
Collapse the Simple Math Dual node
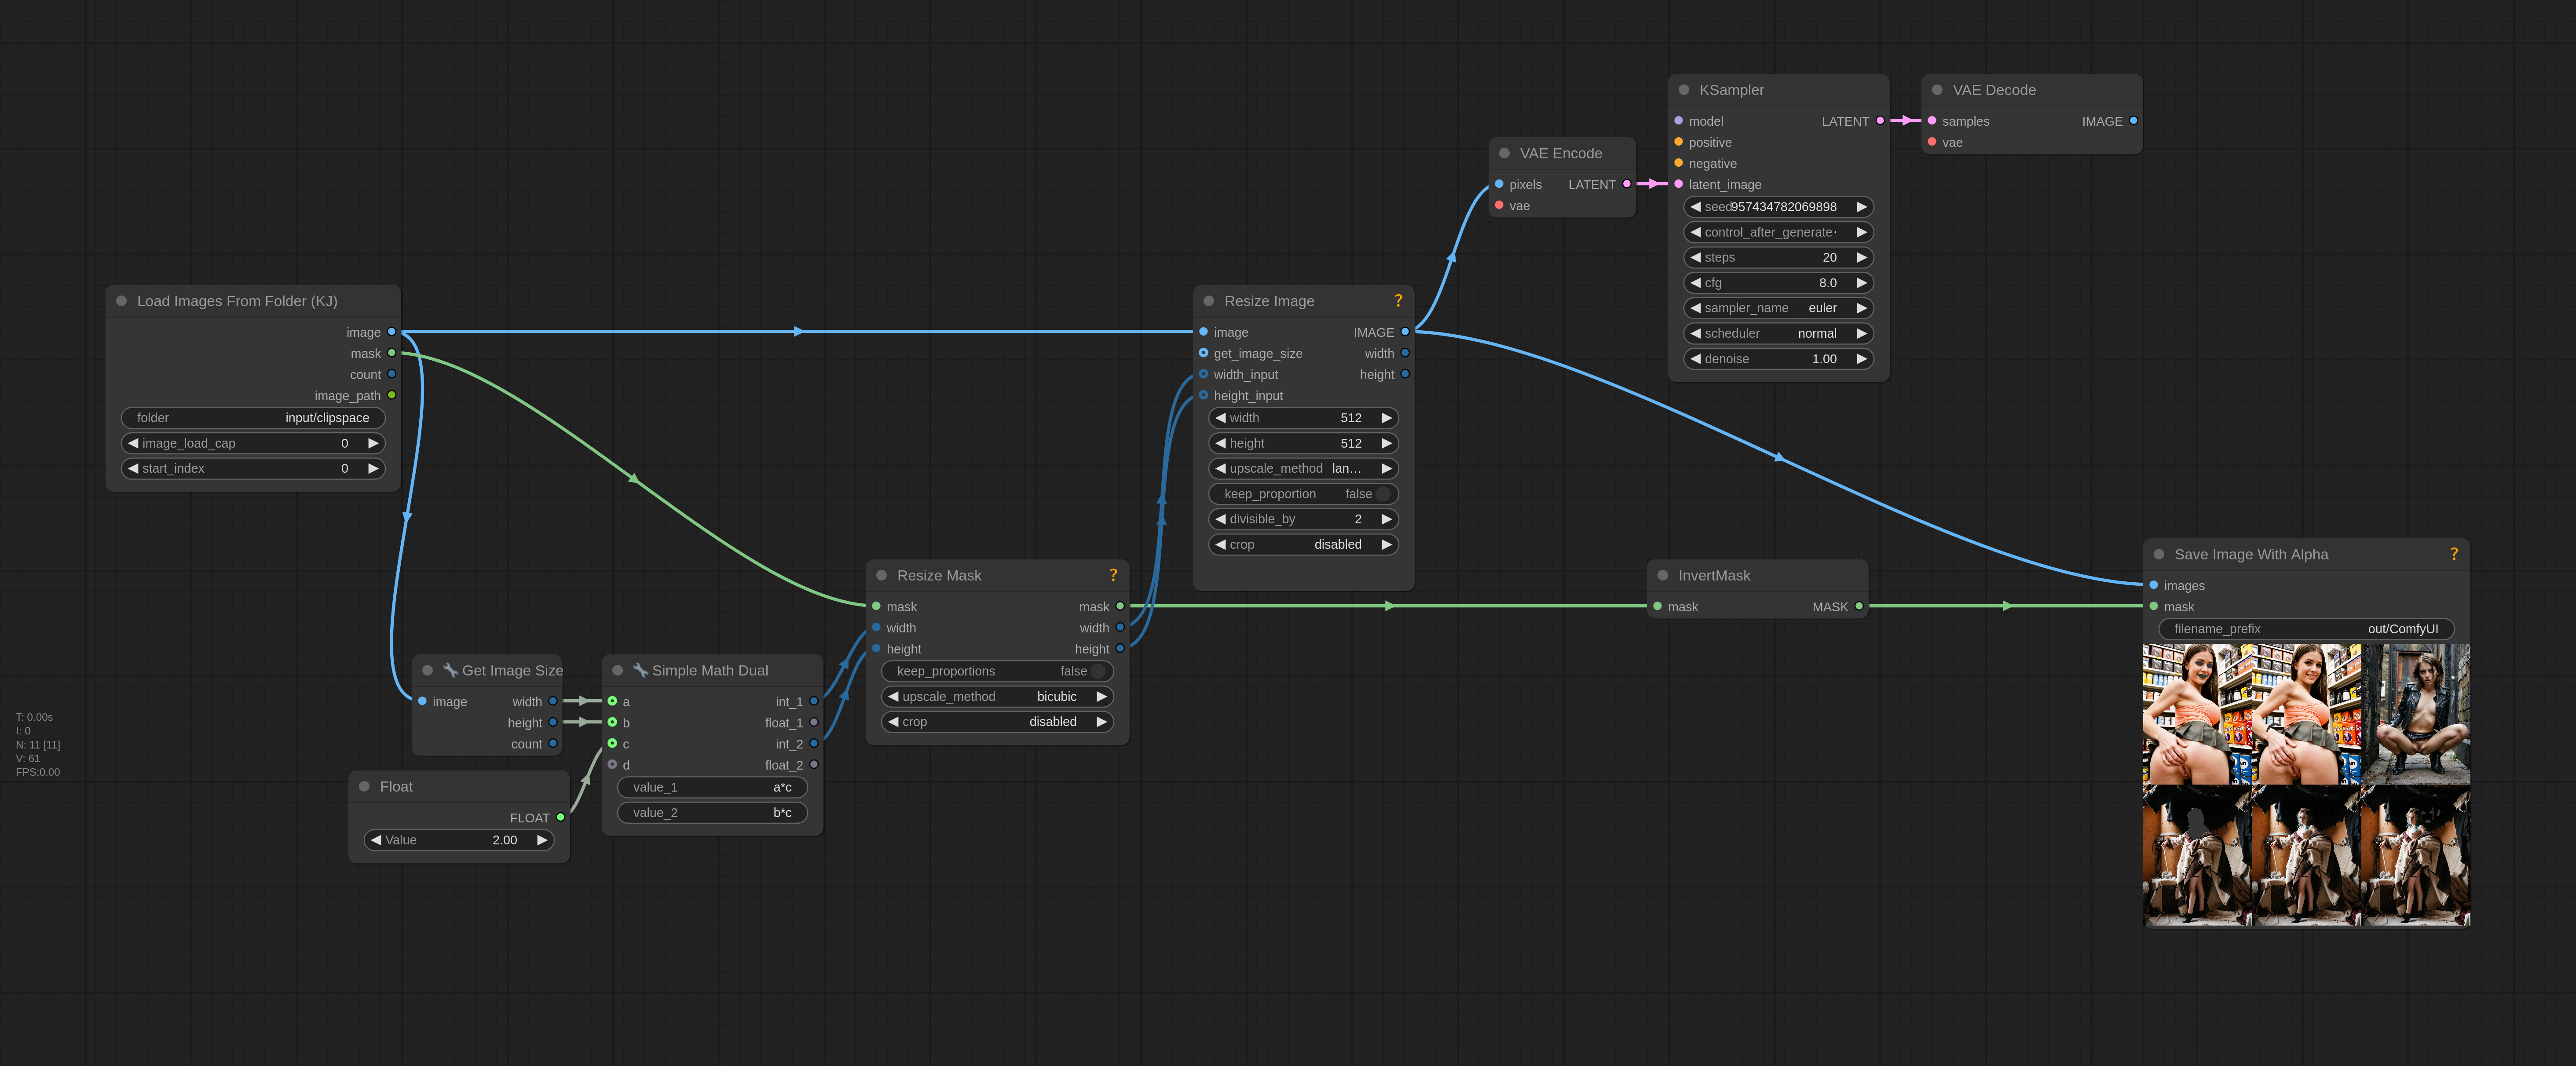[617, 670]
